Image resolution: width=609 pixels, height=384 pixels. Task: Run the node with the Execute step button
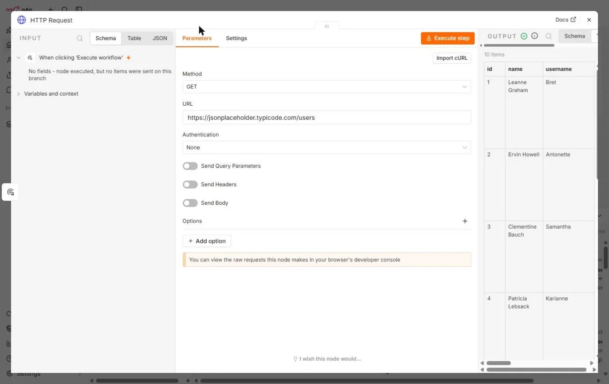click(448, 38)
